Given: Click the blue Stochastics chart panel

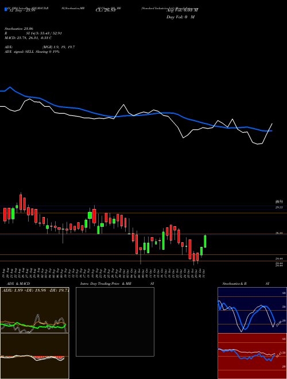Looking at the screenshot, I should [252, 310].
